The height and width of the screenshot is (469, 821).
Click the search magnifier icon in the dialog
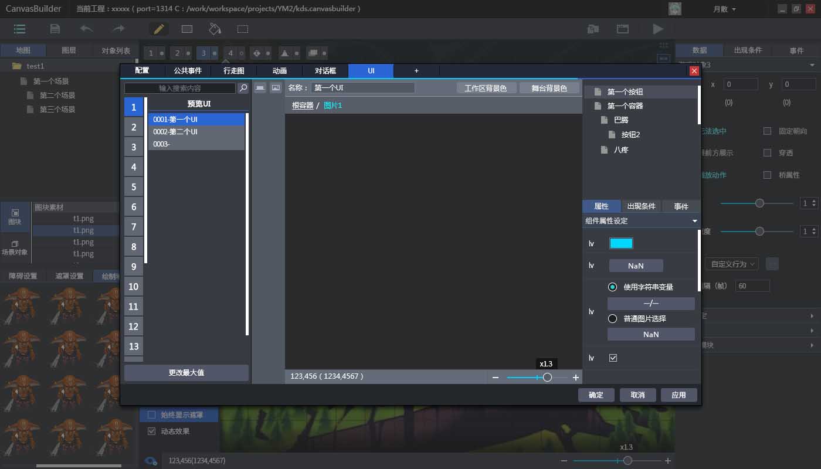243,88
